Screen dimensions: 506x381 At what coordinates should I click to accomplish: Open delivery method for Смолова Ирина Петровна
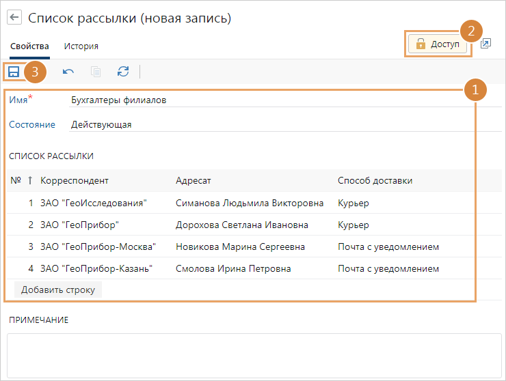(388, 268)
